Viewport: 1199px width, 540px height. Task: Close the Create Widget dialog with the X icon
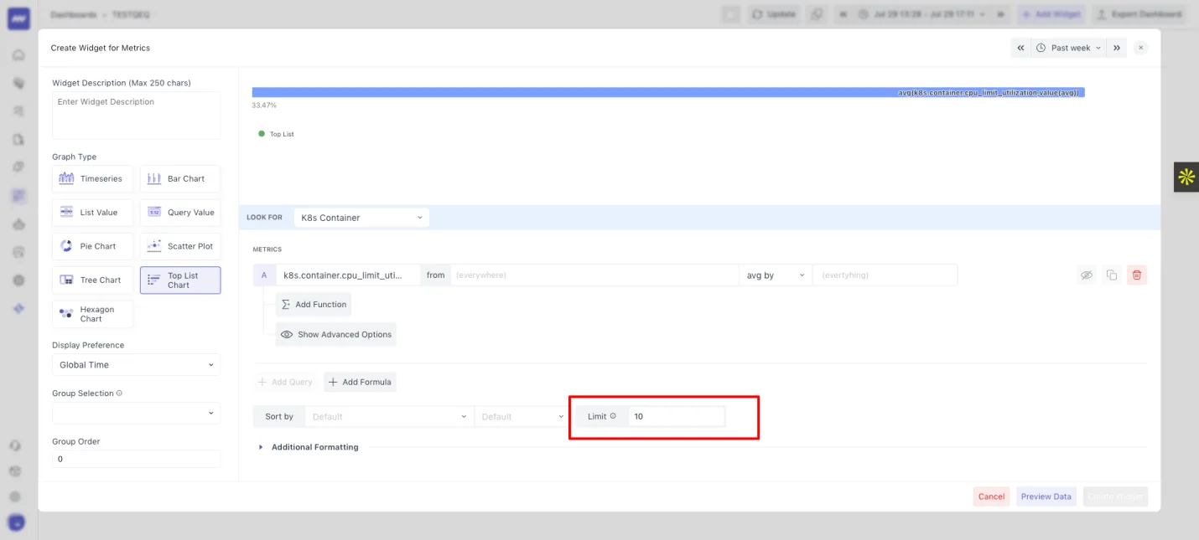[1140, 48]
